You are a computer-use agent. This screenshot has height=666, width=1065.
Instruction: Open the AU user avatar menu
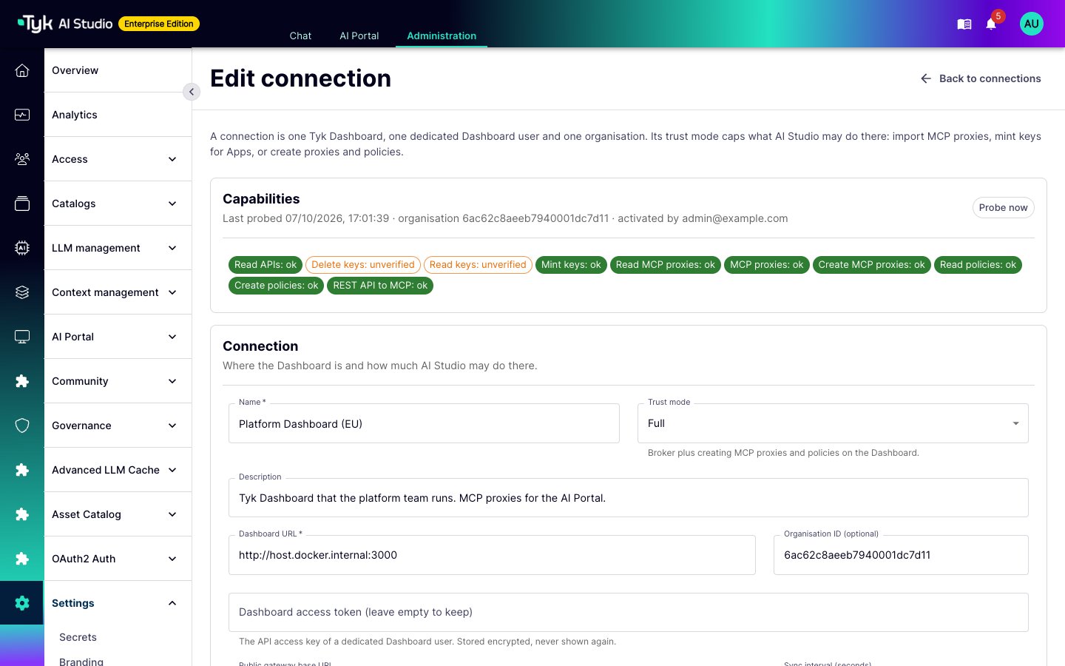1032,24
